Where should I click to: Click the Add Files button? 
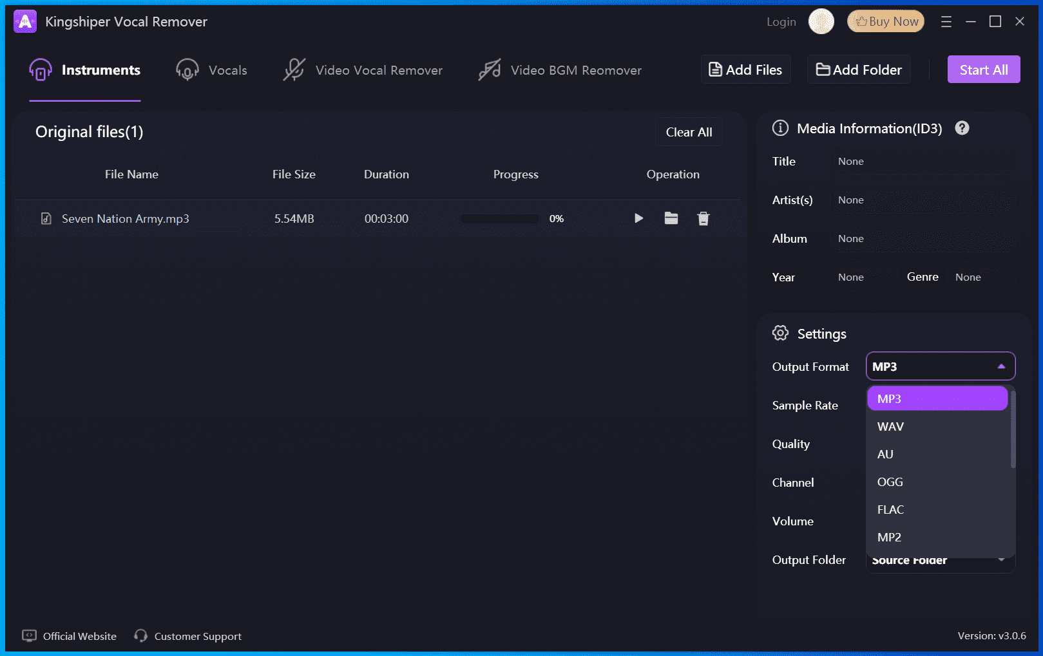(745, 70)
